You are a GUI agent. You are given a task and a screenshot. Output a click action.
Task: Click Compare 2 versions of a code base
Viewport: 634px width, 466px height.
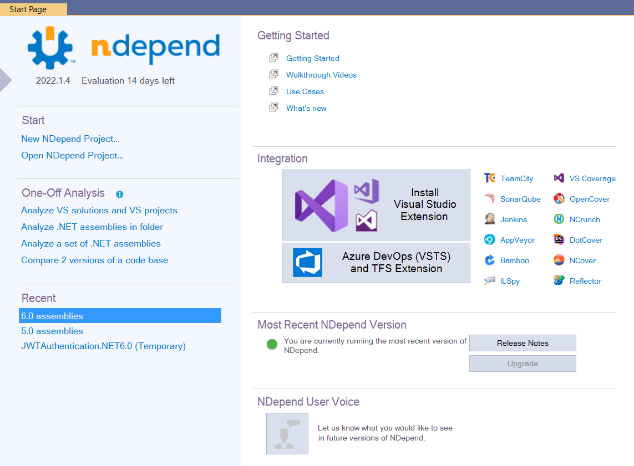[95, 260]
